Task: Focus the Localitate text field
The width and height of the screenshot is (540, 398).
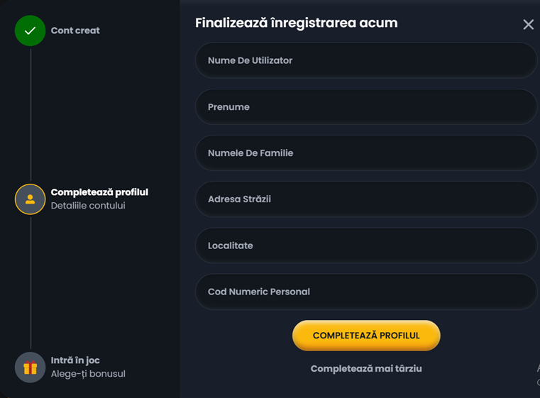Action: [x=365, y=245]
